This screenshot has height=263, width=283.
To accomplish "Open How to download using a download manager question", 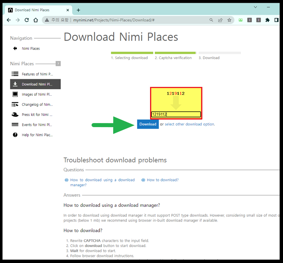I will (102, 183).
